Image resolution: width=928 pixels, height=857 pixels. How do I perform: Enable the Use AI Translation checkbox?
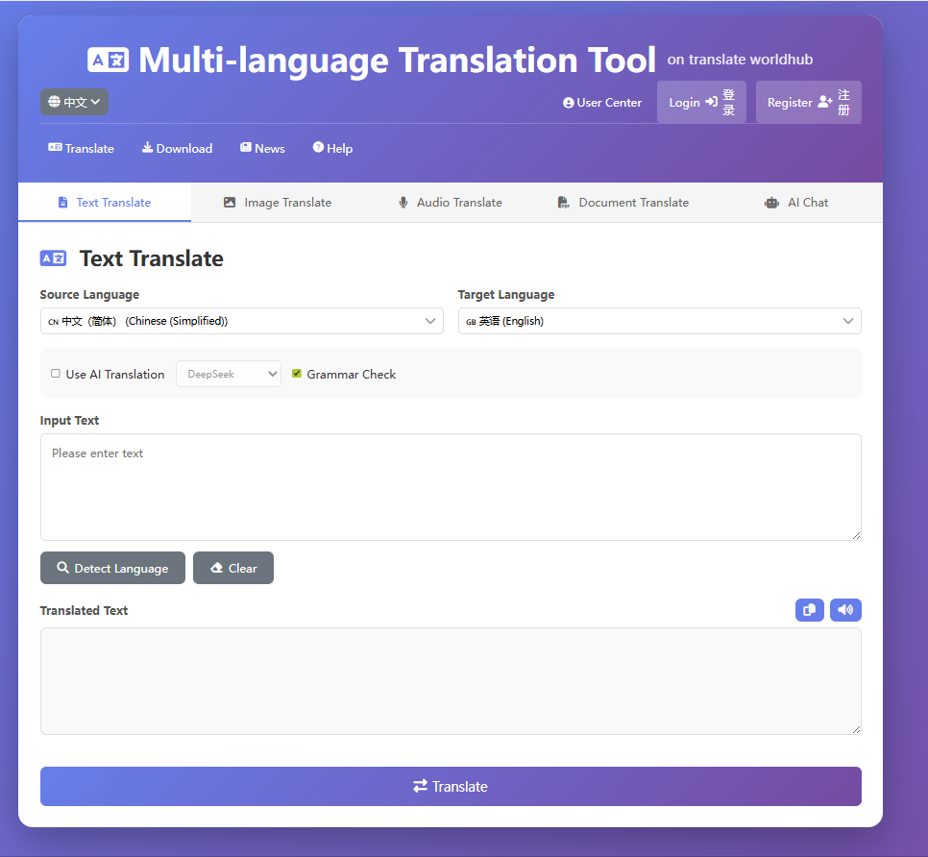coord(55,374)
